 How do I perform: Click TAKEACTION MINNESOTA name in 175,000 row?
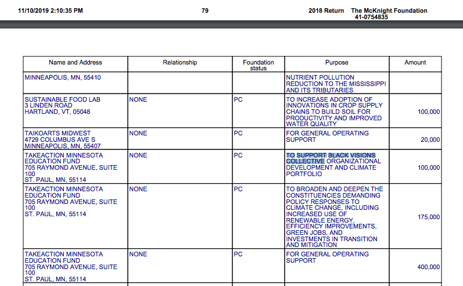point(64,189)
